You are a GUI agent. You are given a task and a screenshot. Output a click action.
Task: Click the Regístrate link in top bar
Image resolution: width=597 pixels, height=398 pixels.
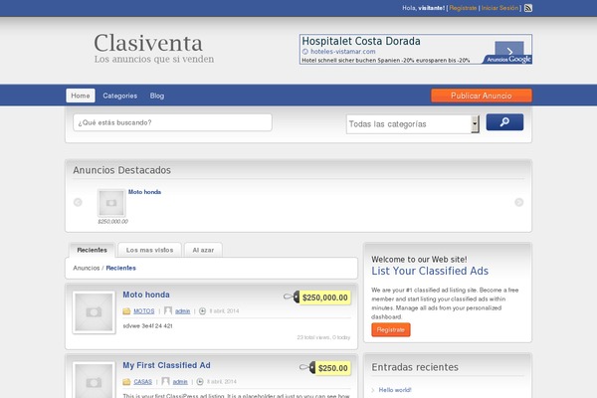coord(463,8)
